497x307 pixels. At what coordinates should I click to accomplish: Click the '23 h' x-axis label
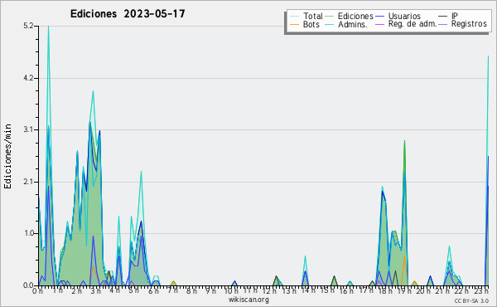pos(481,290)
